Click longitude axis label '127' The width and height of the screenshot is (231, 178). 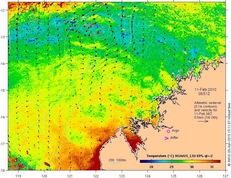[x=225, y=176]
